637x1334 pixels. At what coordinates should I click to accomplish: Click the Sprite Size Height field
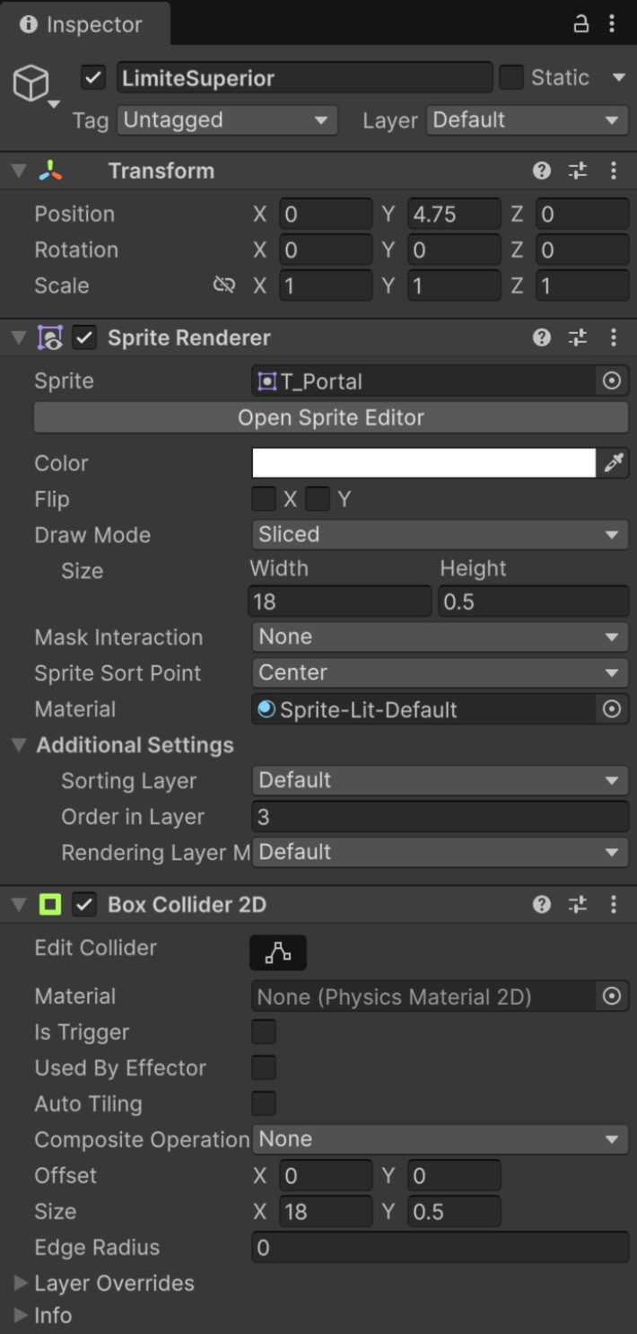[534, 601]
